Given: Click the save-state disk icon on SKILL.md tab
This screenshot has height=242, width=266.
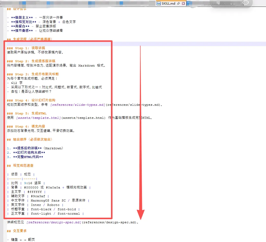Looking at the screenshot, I should (158, 3).
